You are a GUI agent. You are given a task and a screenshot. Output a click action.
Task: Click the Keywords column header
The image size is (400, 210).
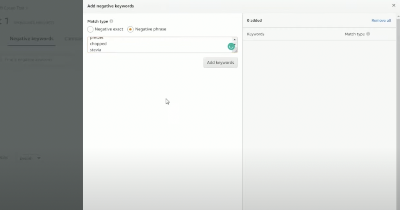[x=255, y=34]
